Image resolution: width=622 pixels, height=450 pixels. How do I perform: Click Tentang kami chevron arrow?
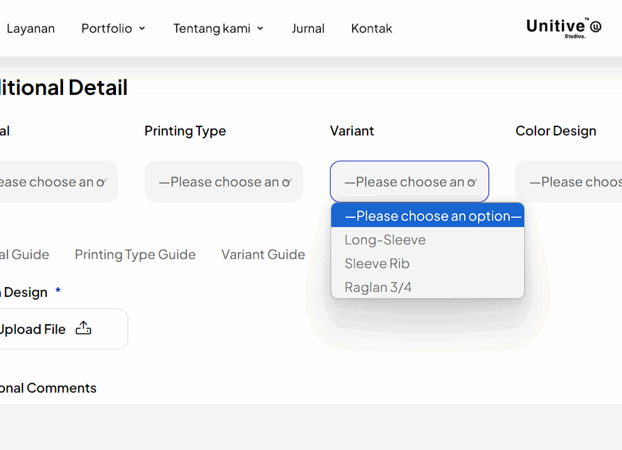point(260,29)
